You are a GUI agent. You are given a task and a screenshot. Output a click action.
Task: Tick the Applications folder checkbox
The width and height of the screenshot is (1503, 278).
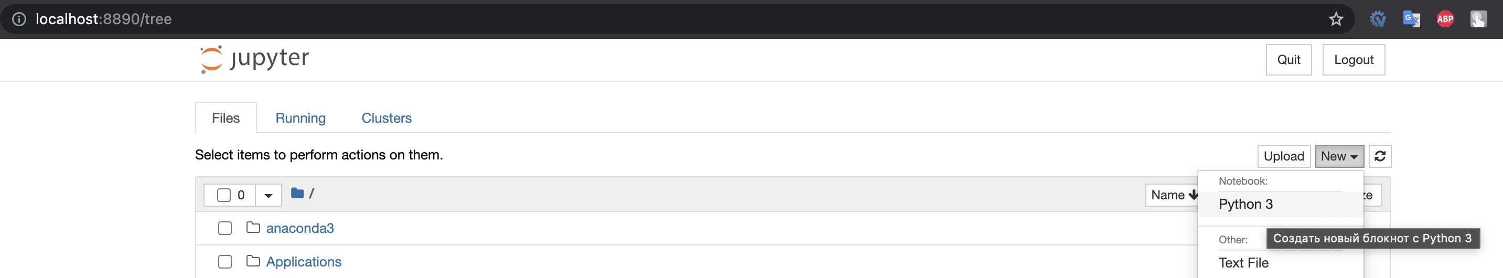(x=224, y=262)
